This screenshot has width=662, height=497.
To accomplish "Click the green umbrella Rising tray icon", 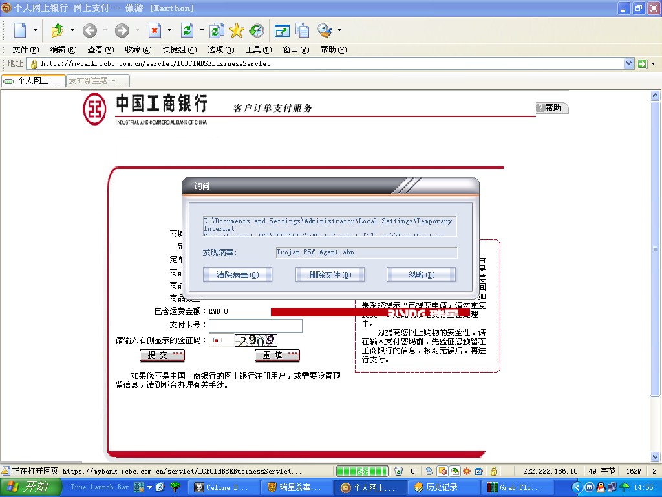I will pyautogui.click(x=624, y=488).
